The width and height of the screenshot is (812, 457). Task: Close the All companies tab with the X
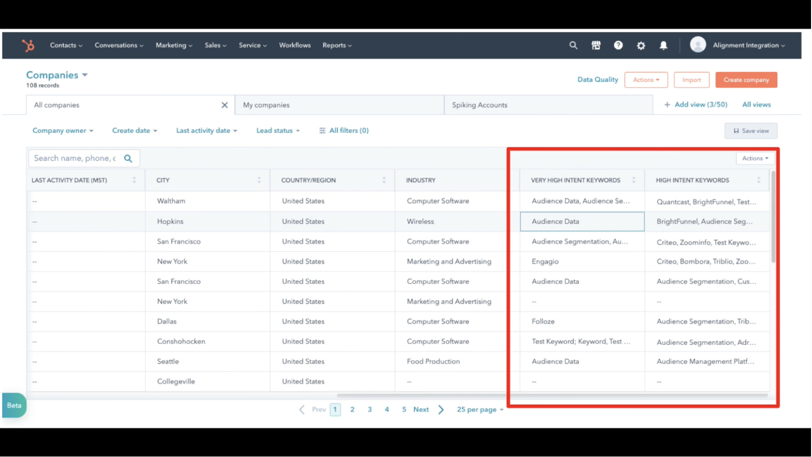click(225, 105)
